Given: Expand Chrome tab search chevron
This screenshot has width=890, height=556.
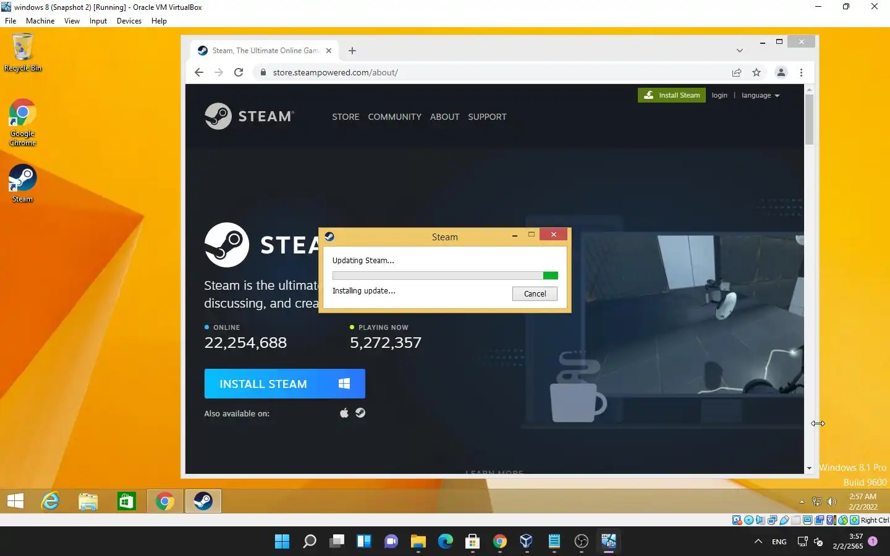Looking at the screenshot, I should pos(740,51).
